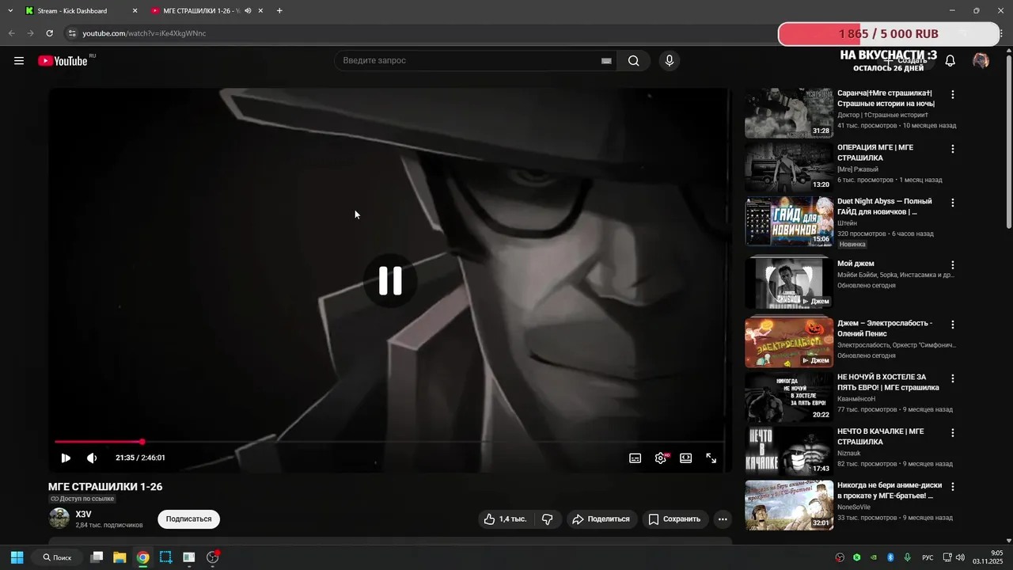Click the Доступ по ссылке badge
Image resolution: width=1013 pixels, height=570 pixels.
(82, 499)
